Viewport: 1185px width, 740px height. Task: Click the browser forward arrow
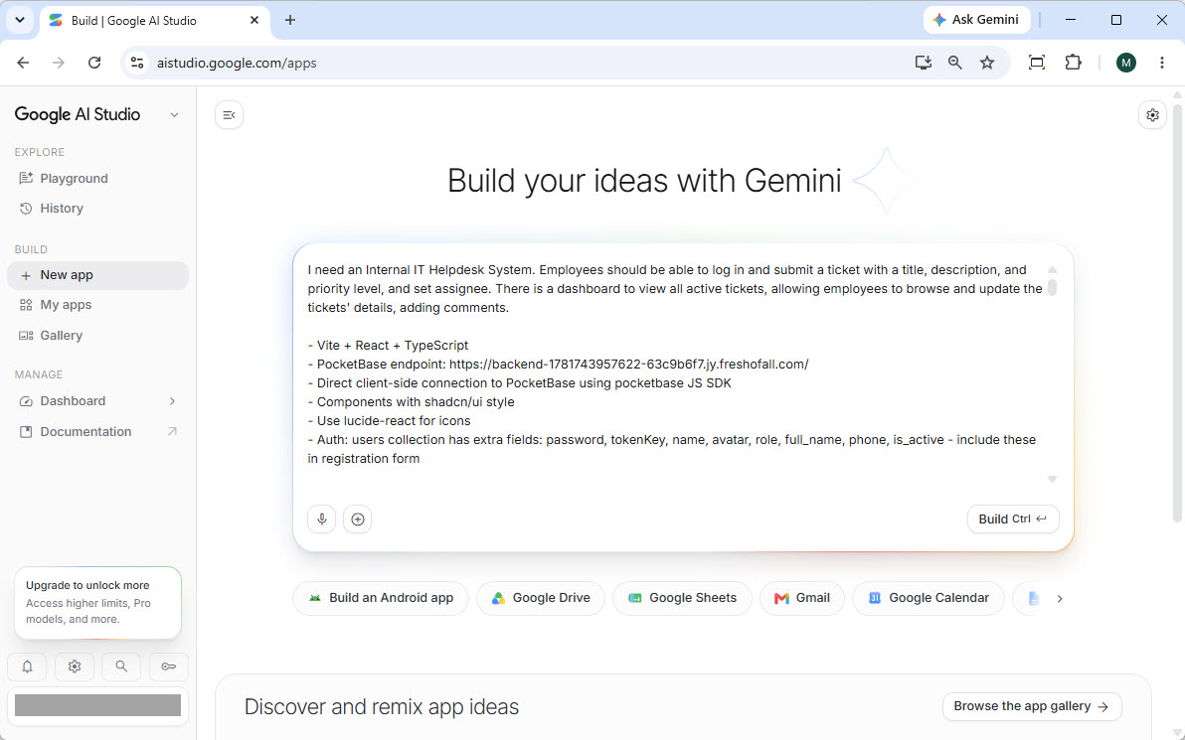pyautogui.click(x=59, y=63)
